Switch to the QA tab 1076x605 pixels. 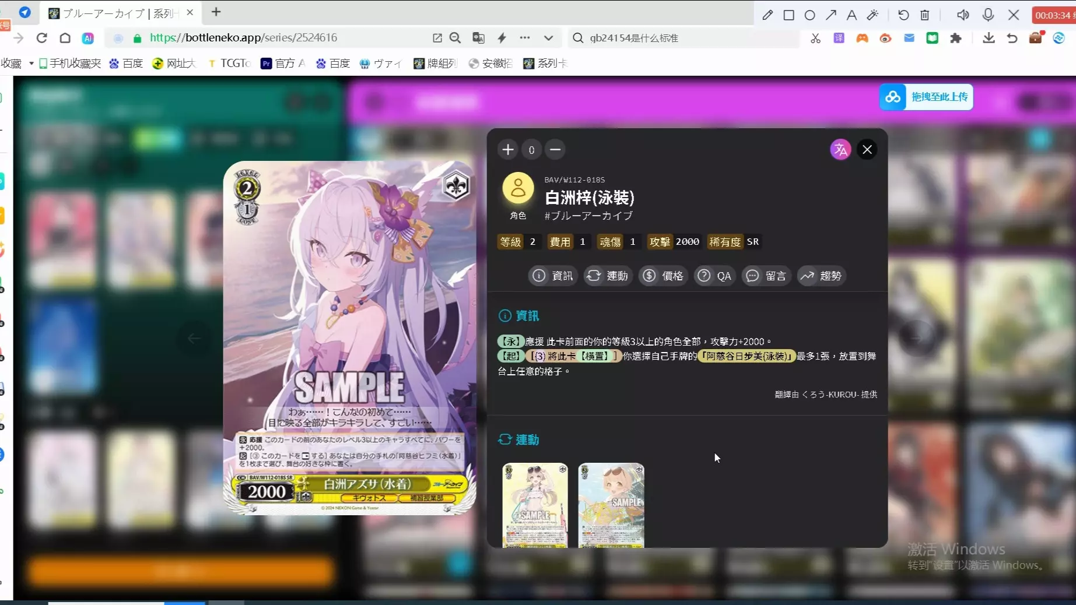point(714,276)
